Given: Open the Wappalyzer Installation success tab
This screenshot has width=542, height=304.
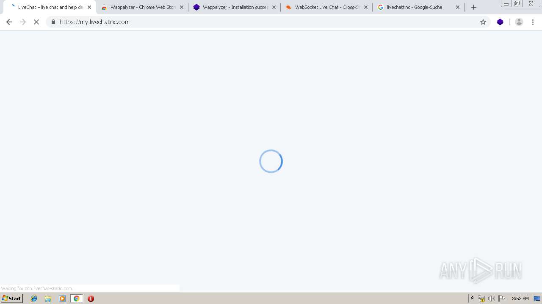Looking at the screenshot, I should pos(235,7).
